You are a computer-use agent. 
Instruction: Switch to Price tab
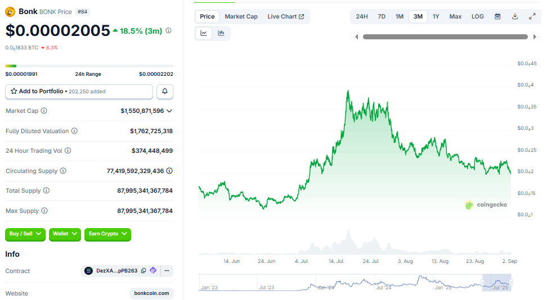pyautogui.click(x=207, y=16)
